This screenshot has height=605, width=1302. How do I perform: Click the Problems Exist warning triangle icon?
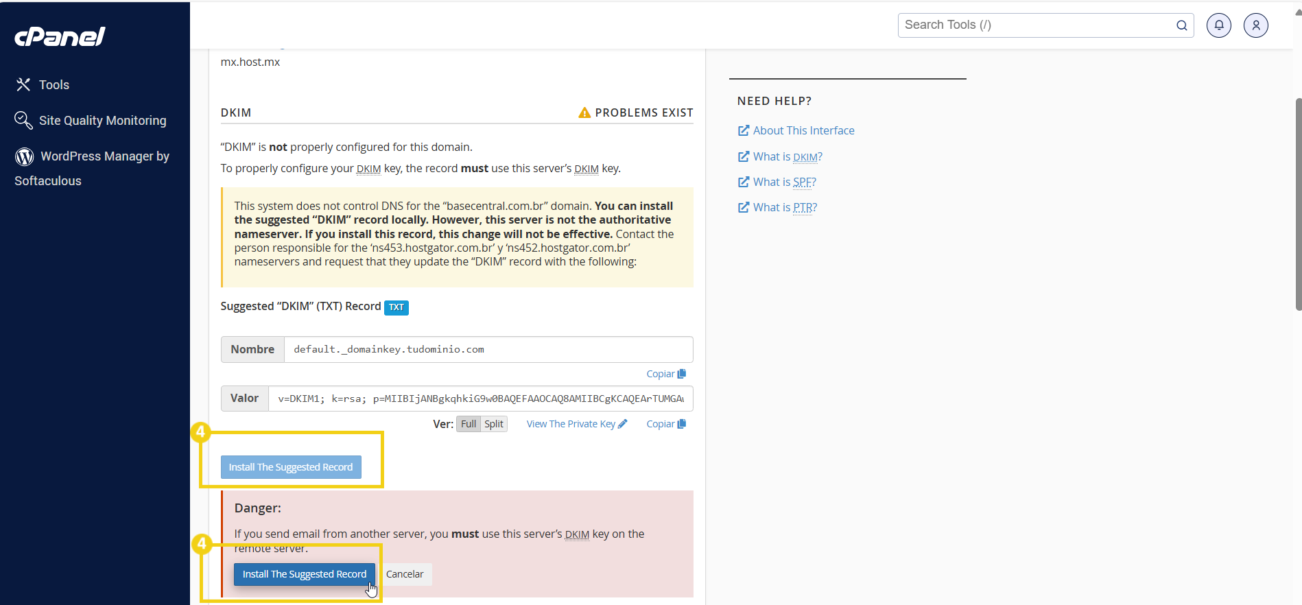click(x=584, y=112)
